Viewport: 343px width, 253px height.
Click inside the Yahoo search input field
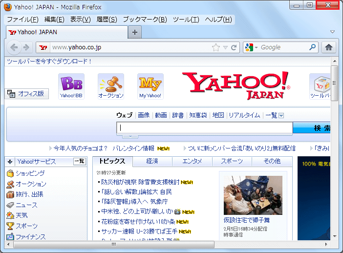pos(205,128)
